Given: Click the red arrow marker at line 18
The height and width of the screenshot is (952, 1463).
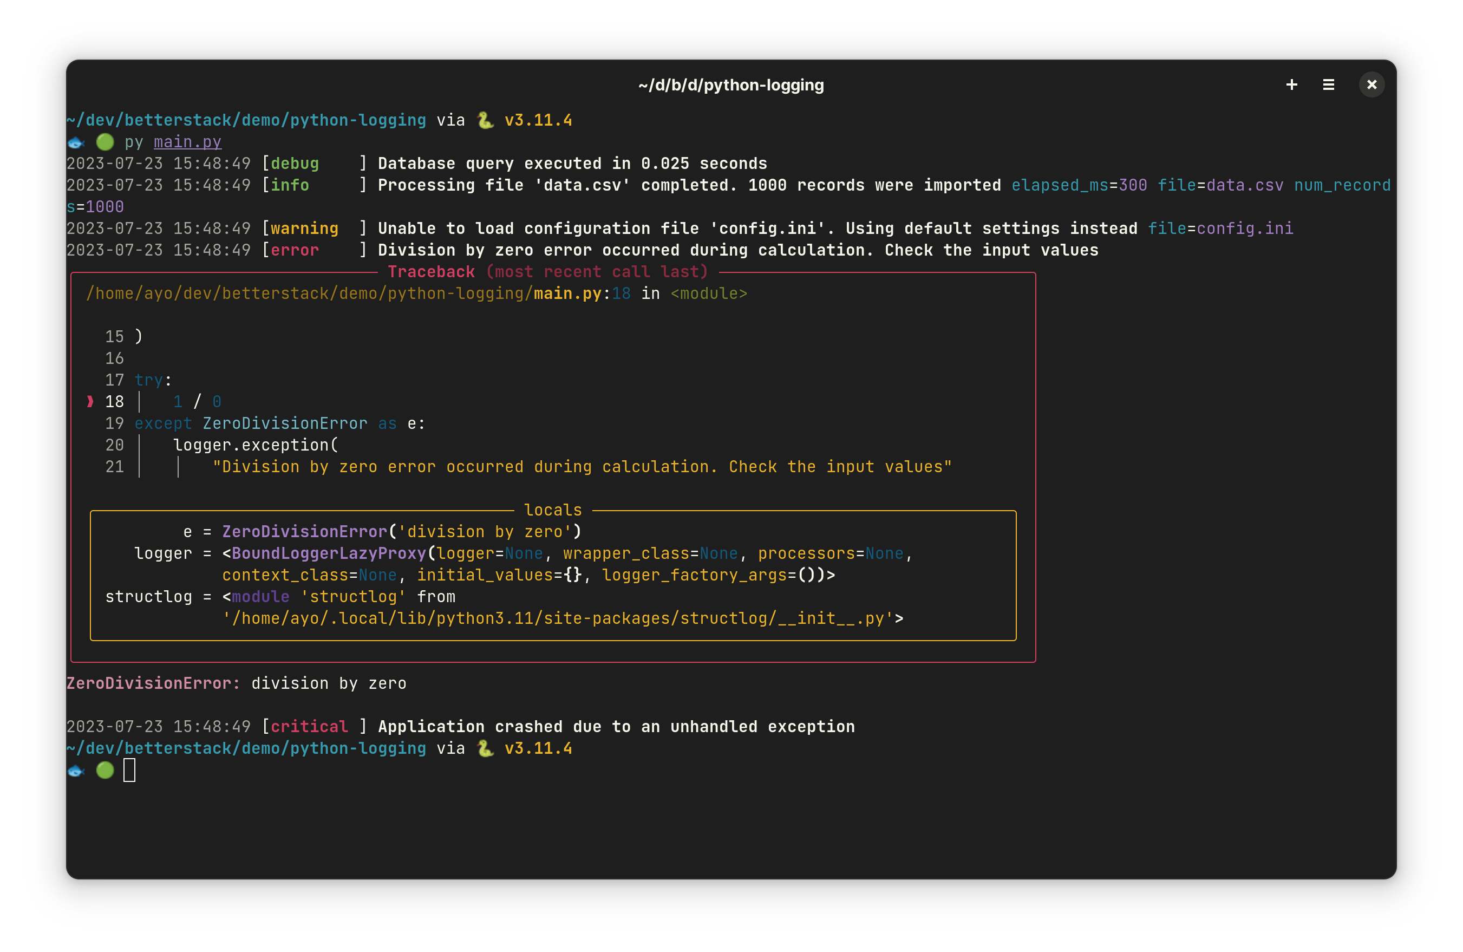Looking at the screenshot, I should coord(90,402).
